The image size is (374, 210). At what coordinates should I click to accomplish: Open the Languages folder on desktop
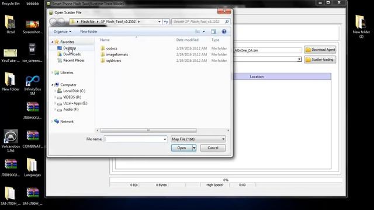(33, 167)
